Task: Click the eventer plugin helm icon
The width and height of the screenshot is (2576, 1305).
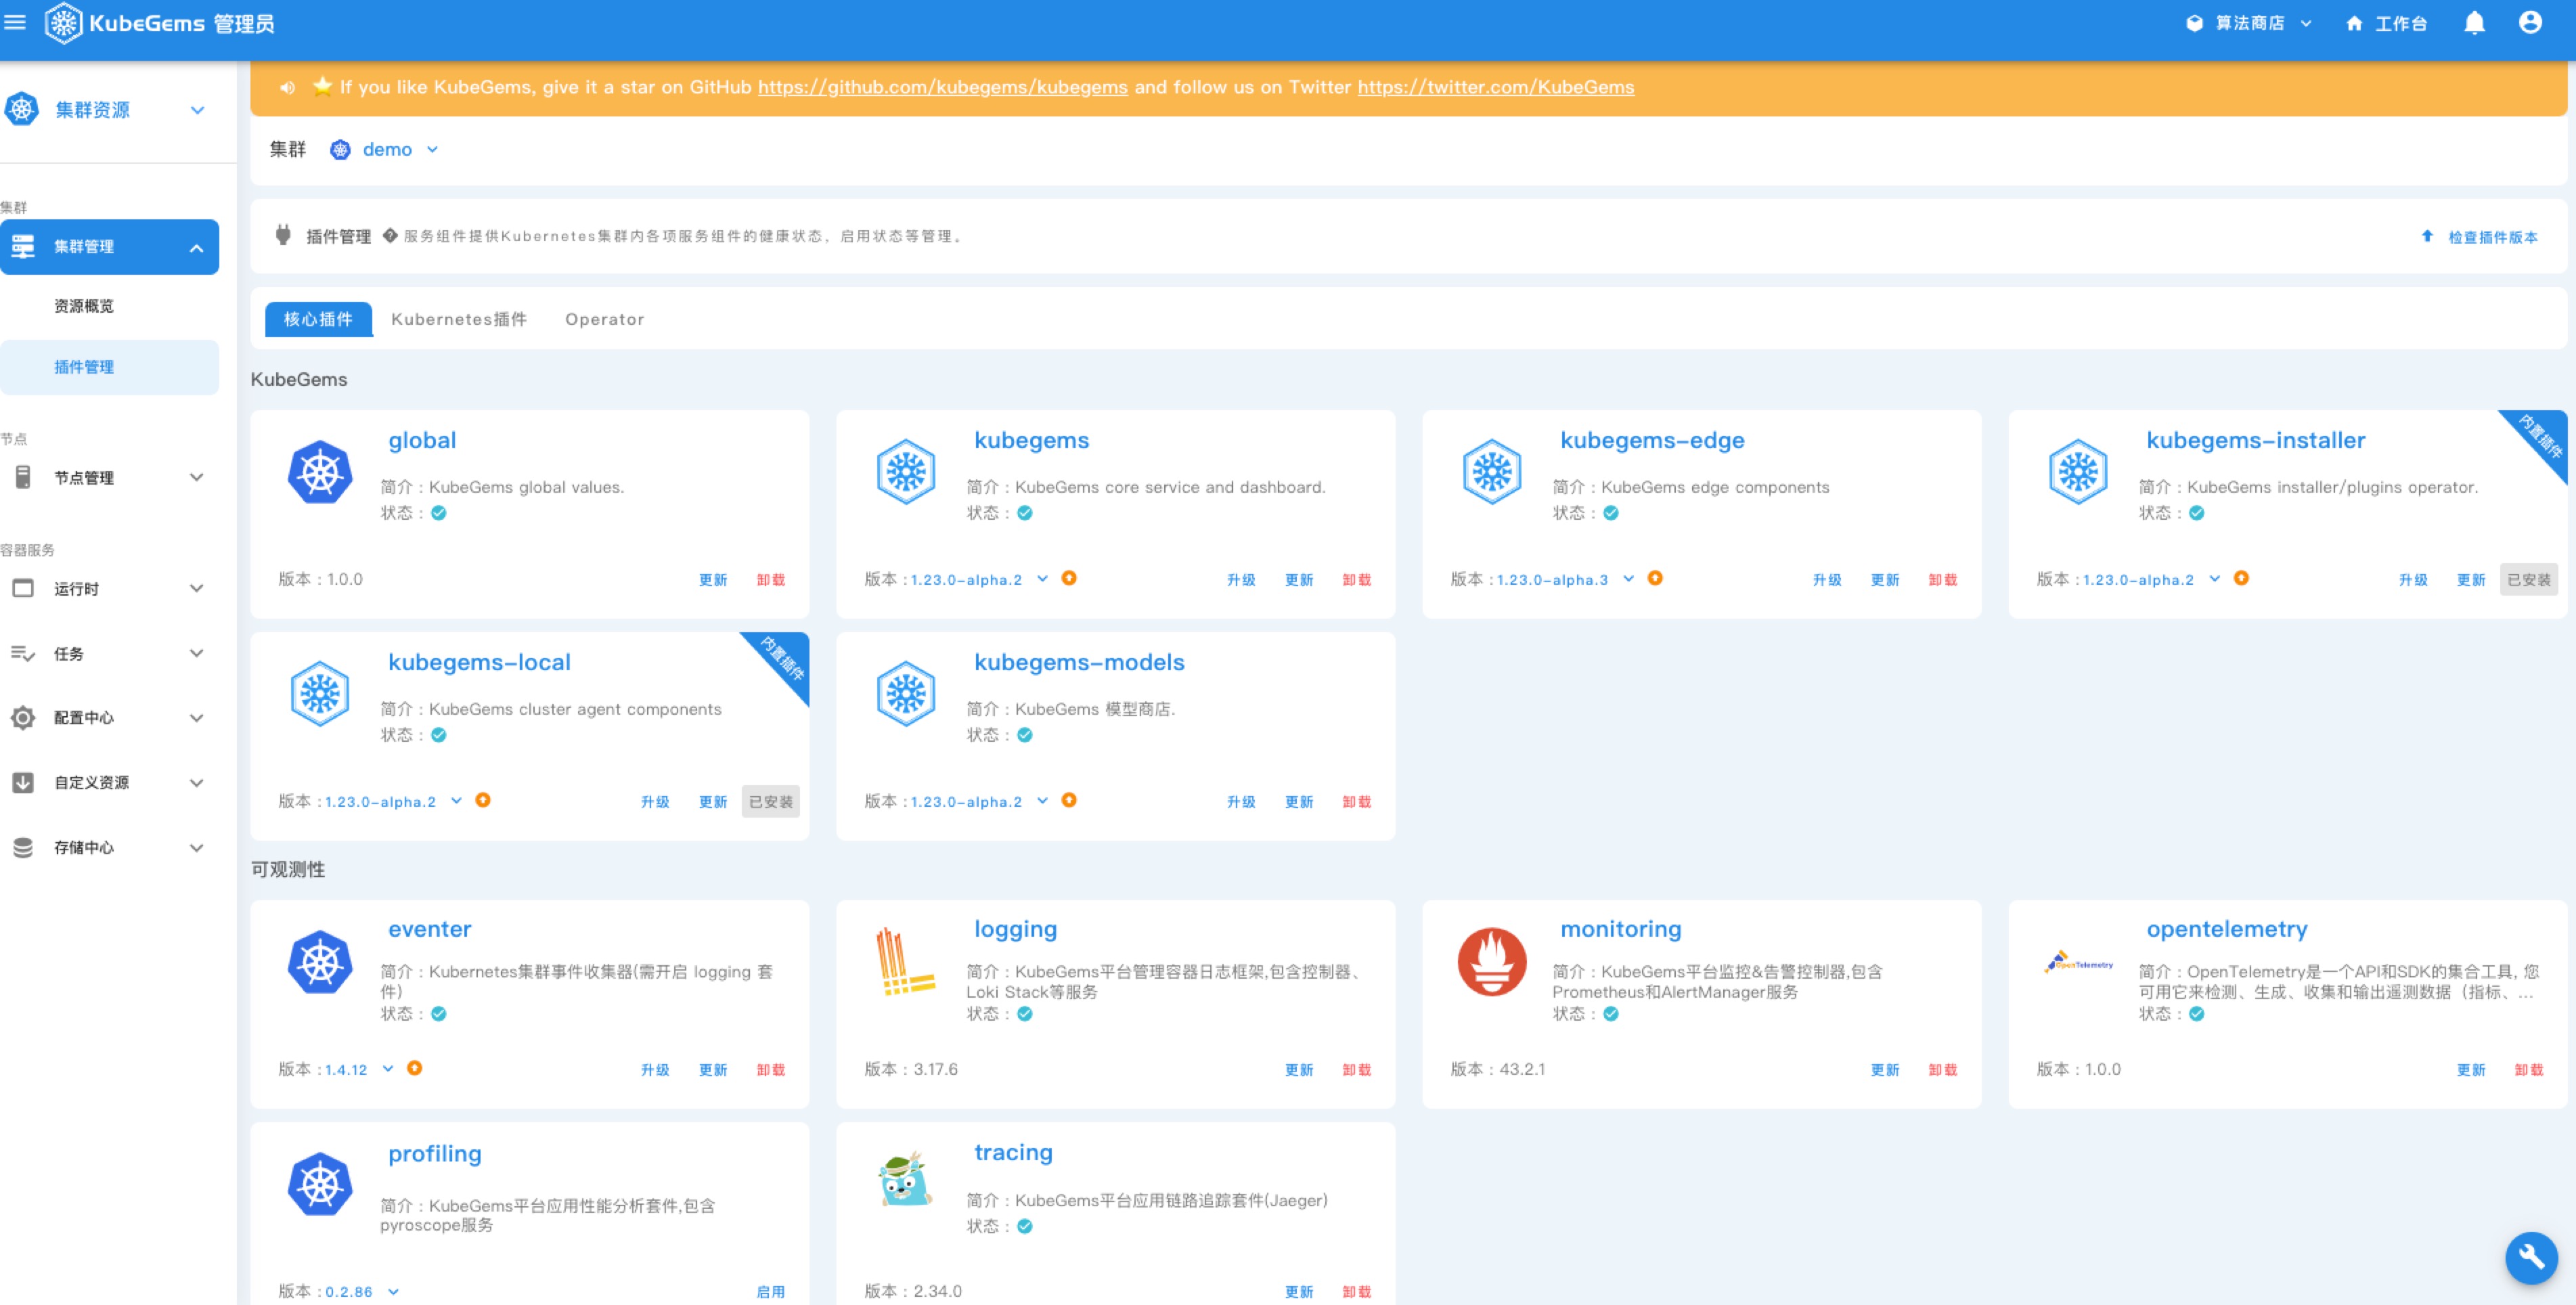Action: pos(320,962)
